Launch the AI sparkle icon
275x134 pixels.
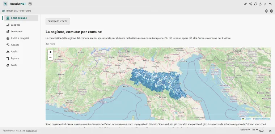click(270, 4)
